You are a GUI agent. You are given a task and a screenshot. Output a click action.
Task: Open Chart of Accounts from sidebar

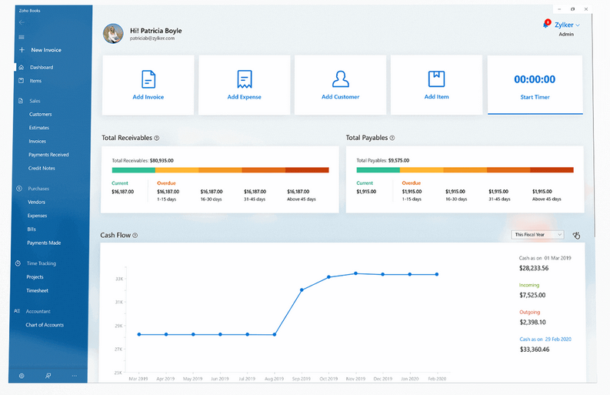[45, 325]
